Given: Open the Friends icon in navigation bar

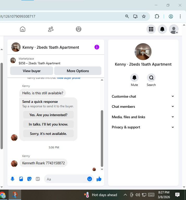Looking at the screenshot, I should [x=51, y=29].
